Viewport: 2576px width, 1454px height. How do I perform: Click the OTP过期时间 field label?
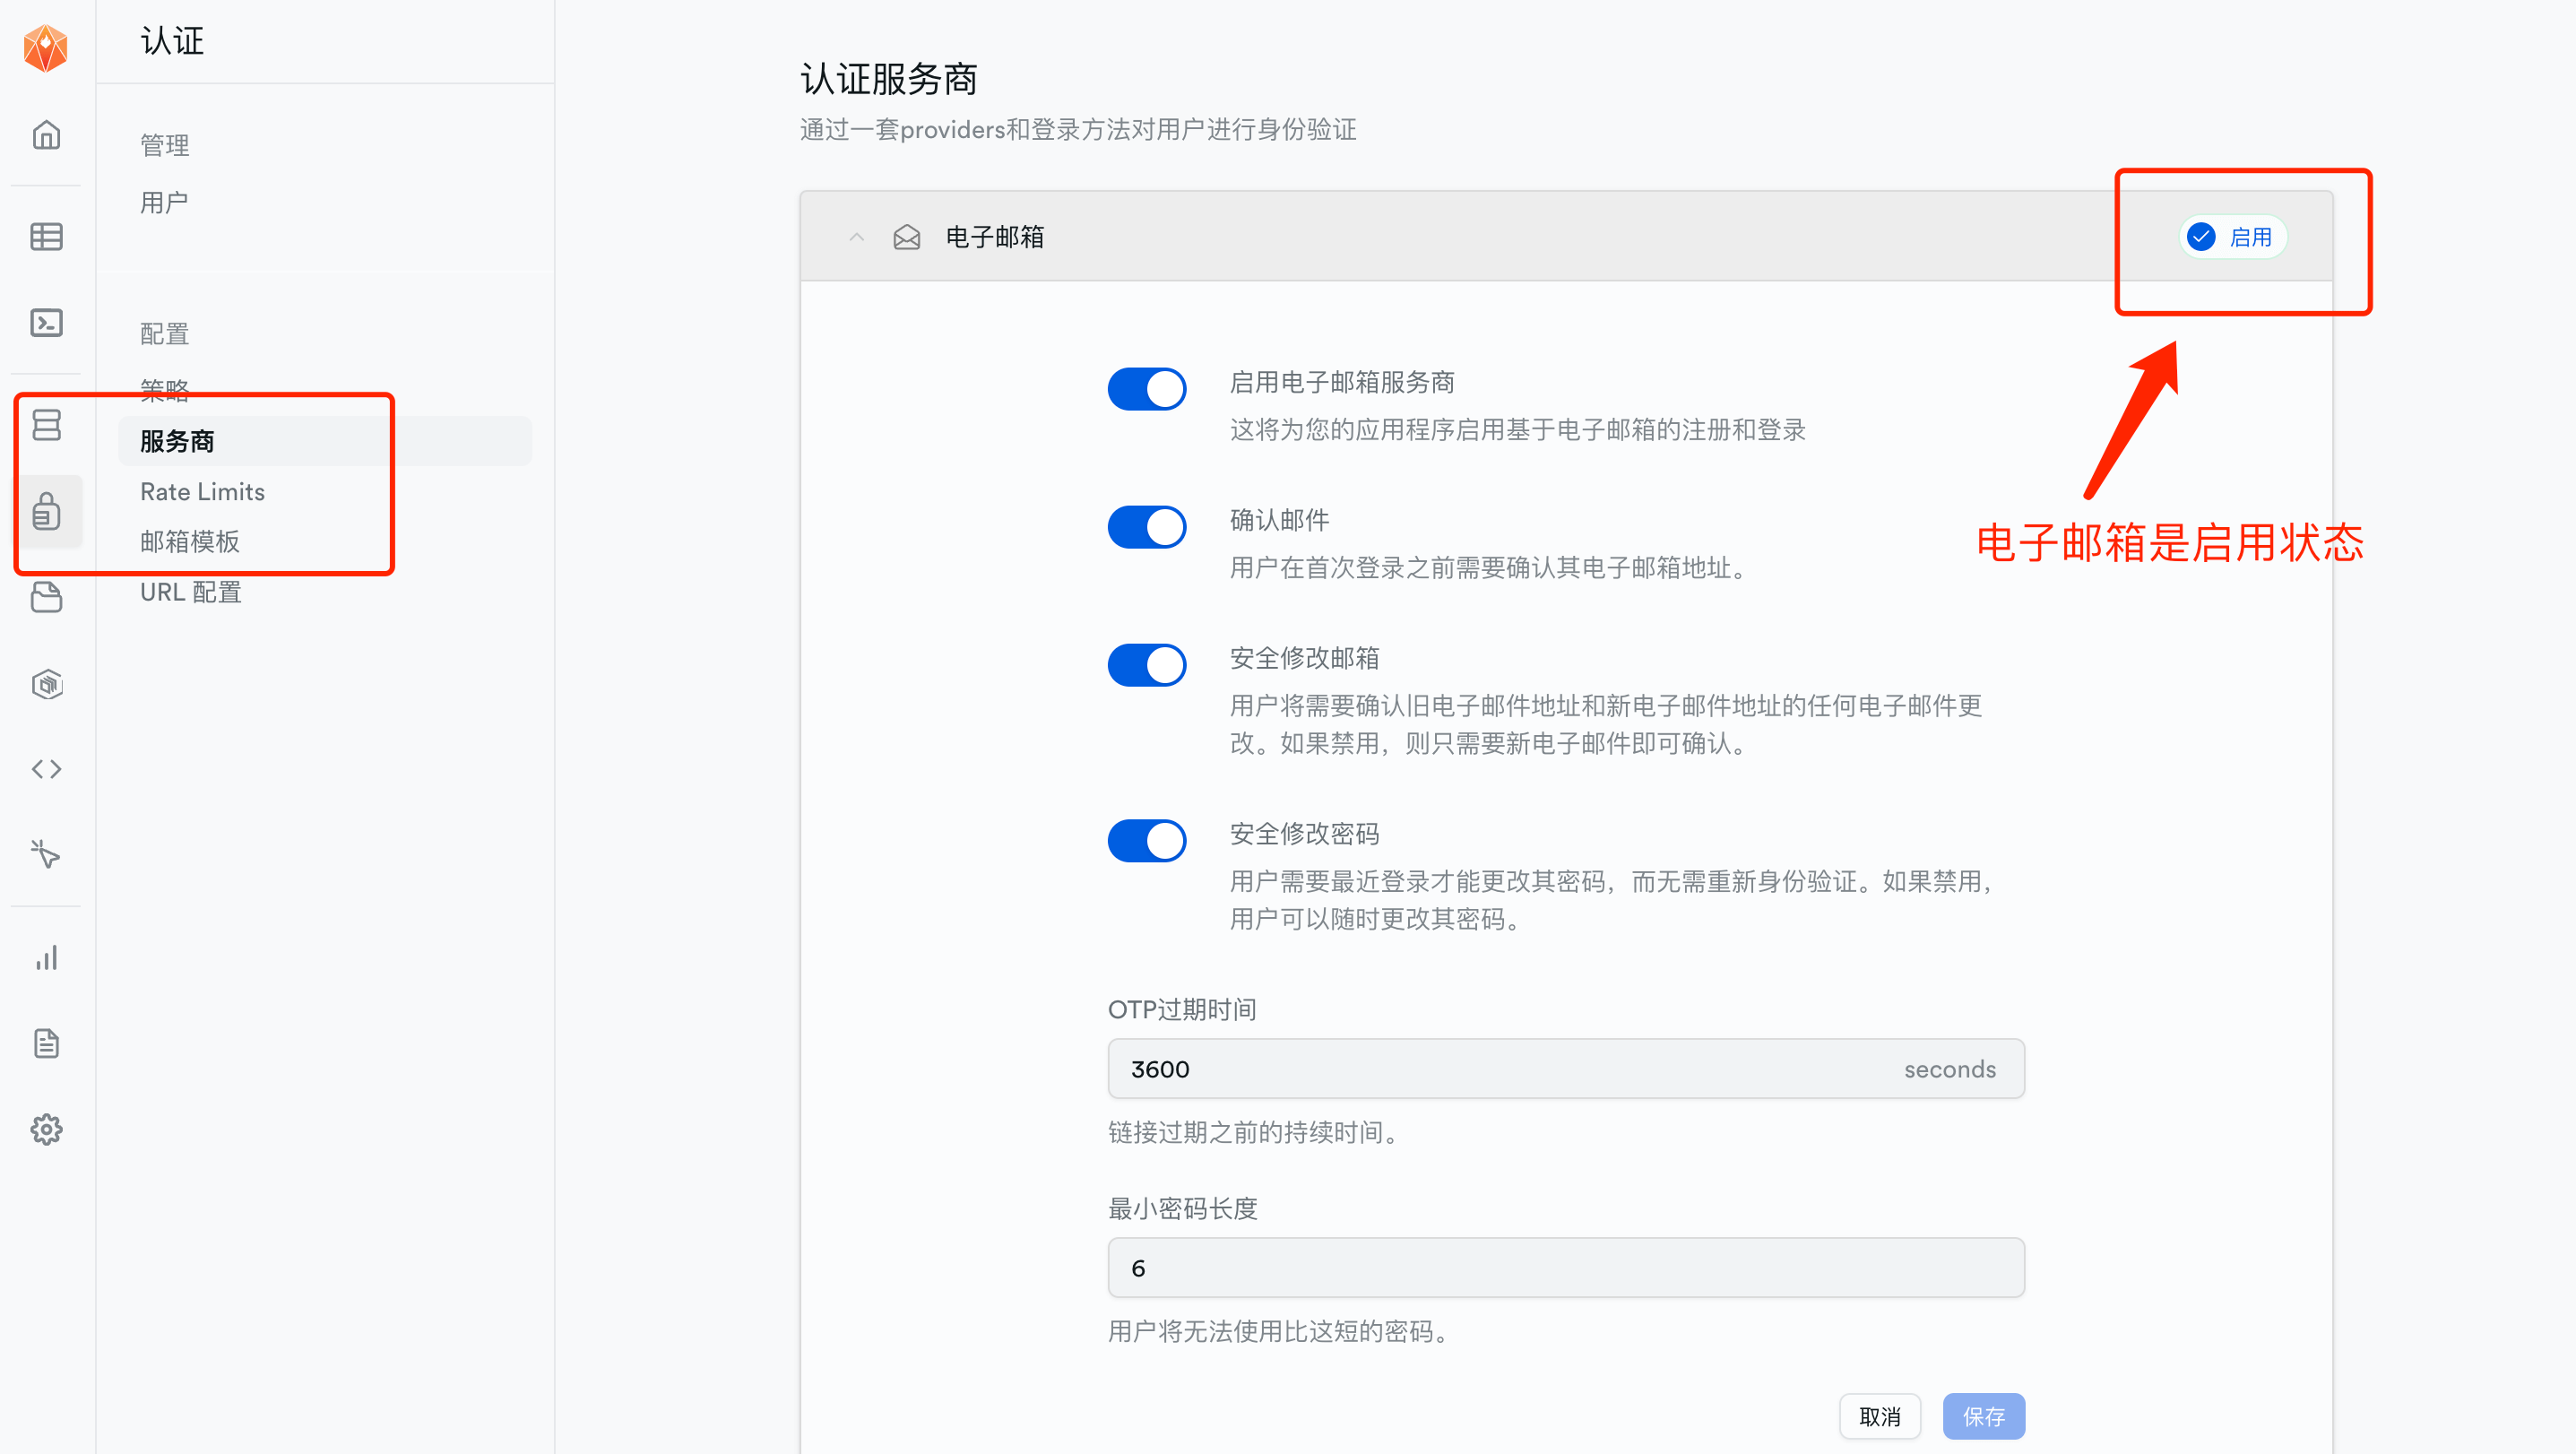pos(1182,1010)
